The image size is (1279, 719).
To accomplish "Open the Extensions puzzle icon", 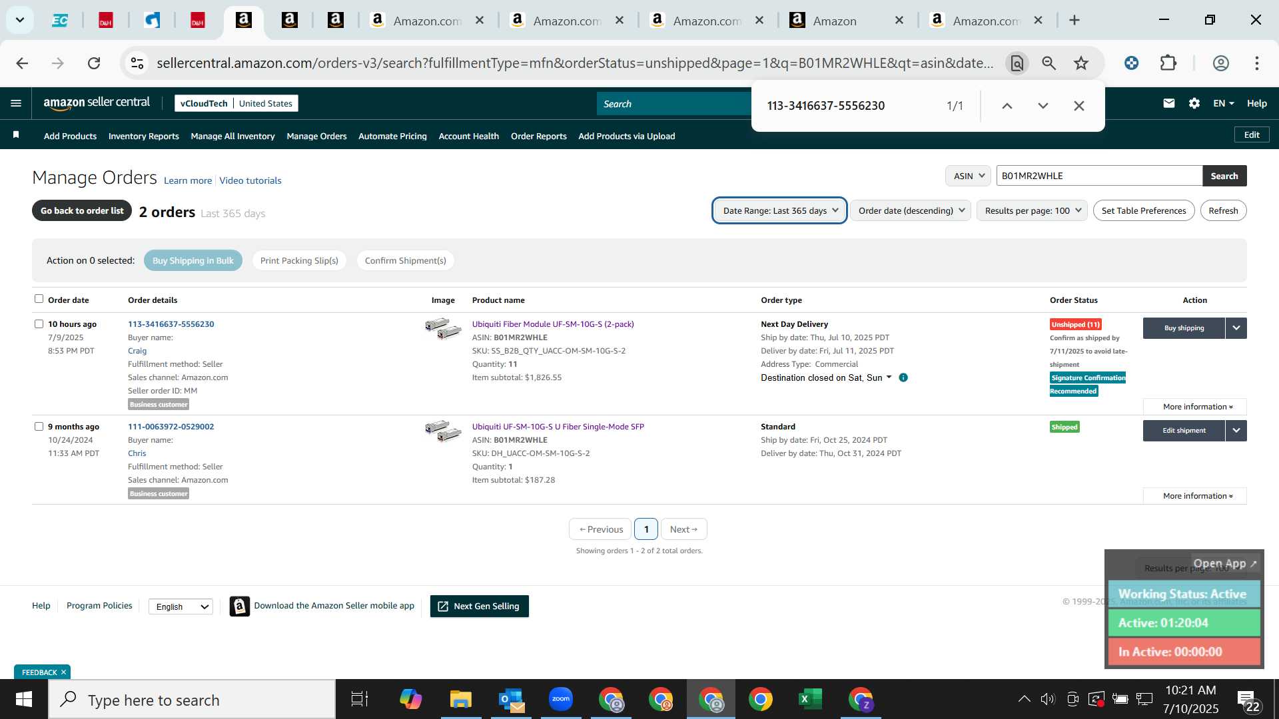I will pyautogui.click(x=1168, y=63).
